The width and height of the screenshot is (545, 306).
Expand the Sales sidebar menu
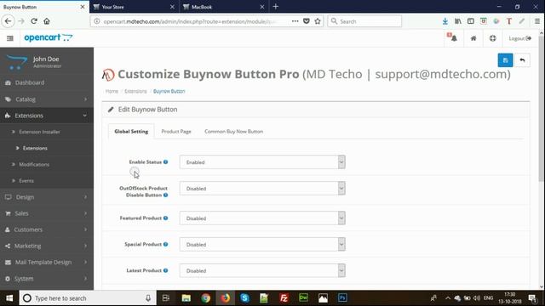(x=47, y=213)
